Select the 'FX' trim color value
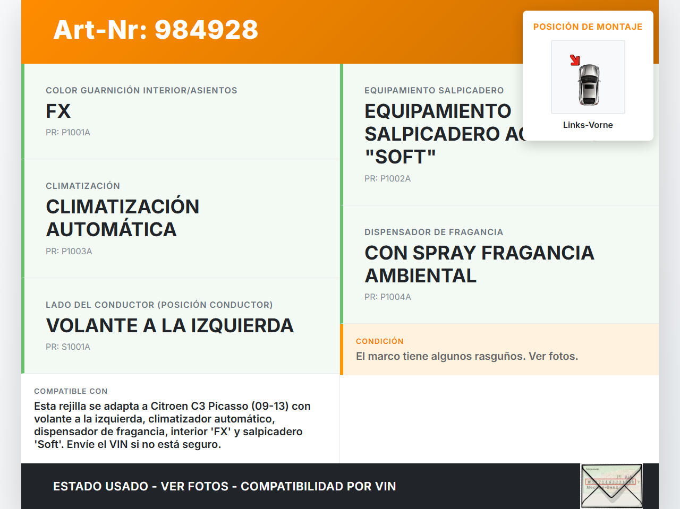The height and width of the screenshot is (509, 680). click(x=58, y=111)
